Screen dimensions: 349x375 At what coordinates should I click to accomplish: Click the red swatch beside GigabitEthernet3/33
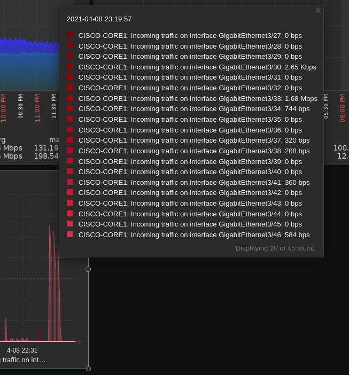(69, 98)
